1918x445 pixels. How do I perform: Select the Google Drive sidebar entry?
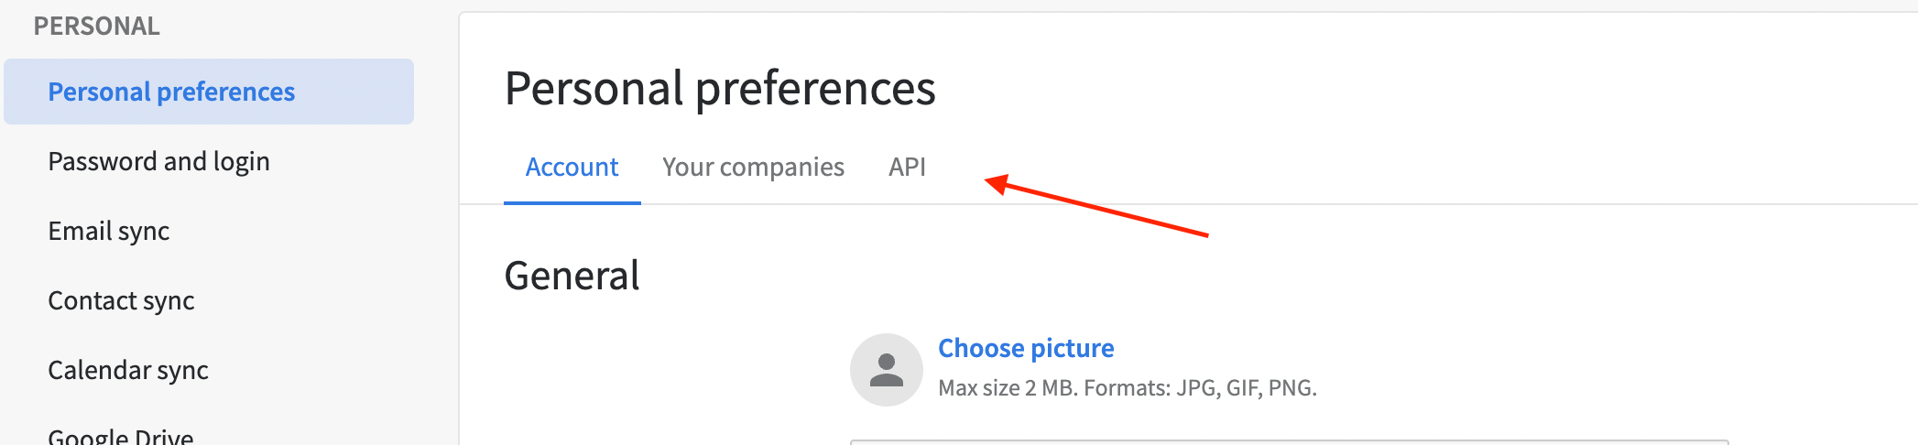point(120,437)
